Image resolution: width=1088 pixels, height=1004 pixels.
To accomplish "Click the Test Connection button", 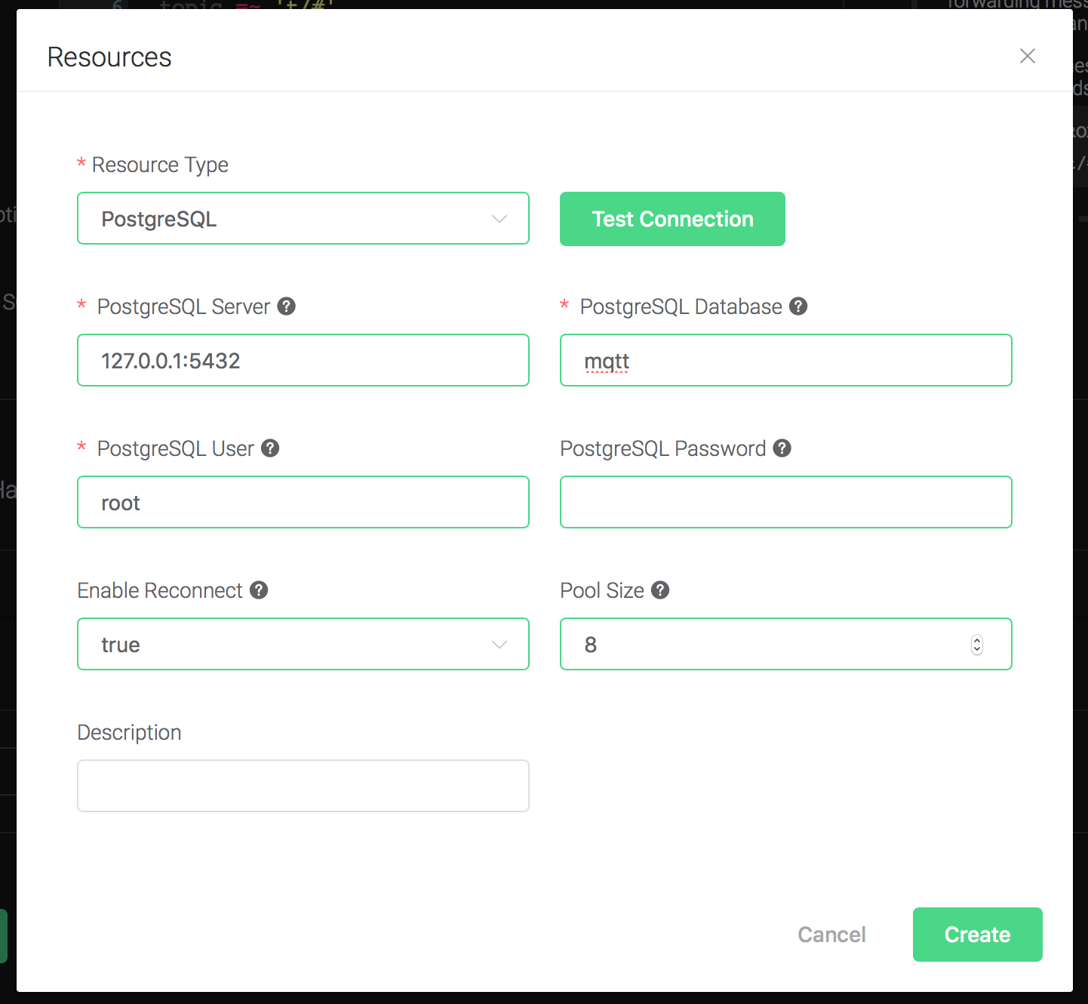I will click(672, 219).
